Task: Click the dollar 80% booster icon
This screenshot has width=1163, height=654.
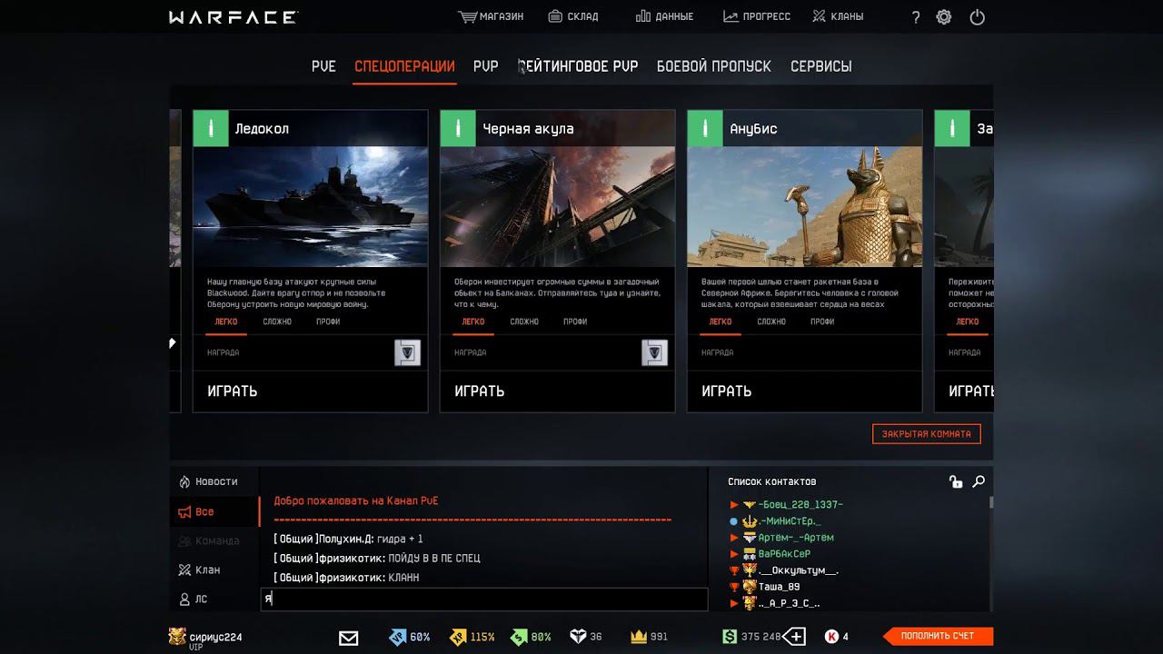Action: click(x=519, y=637)
